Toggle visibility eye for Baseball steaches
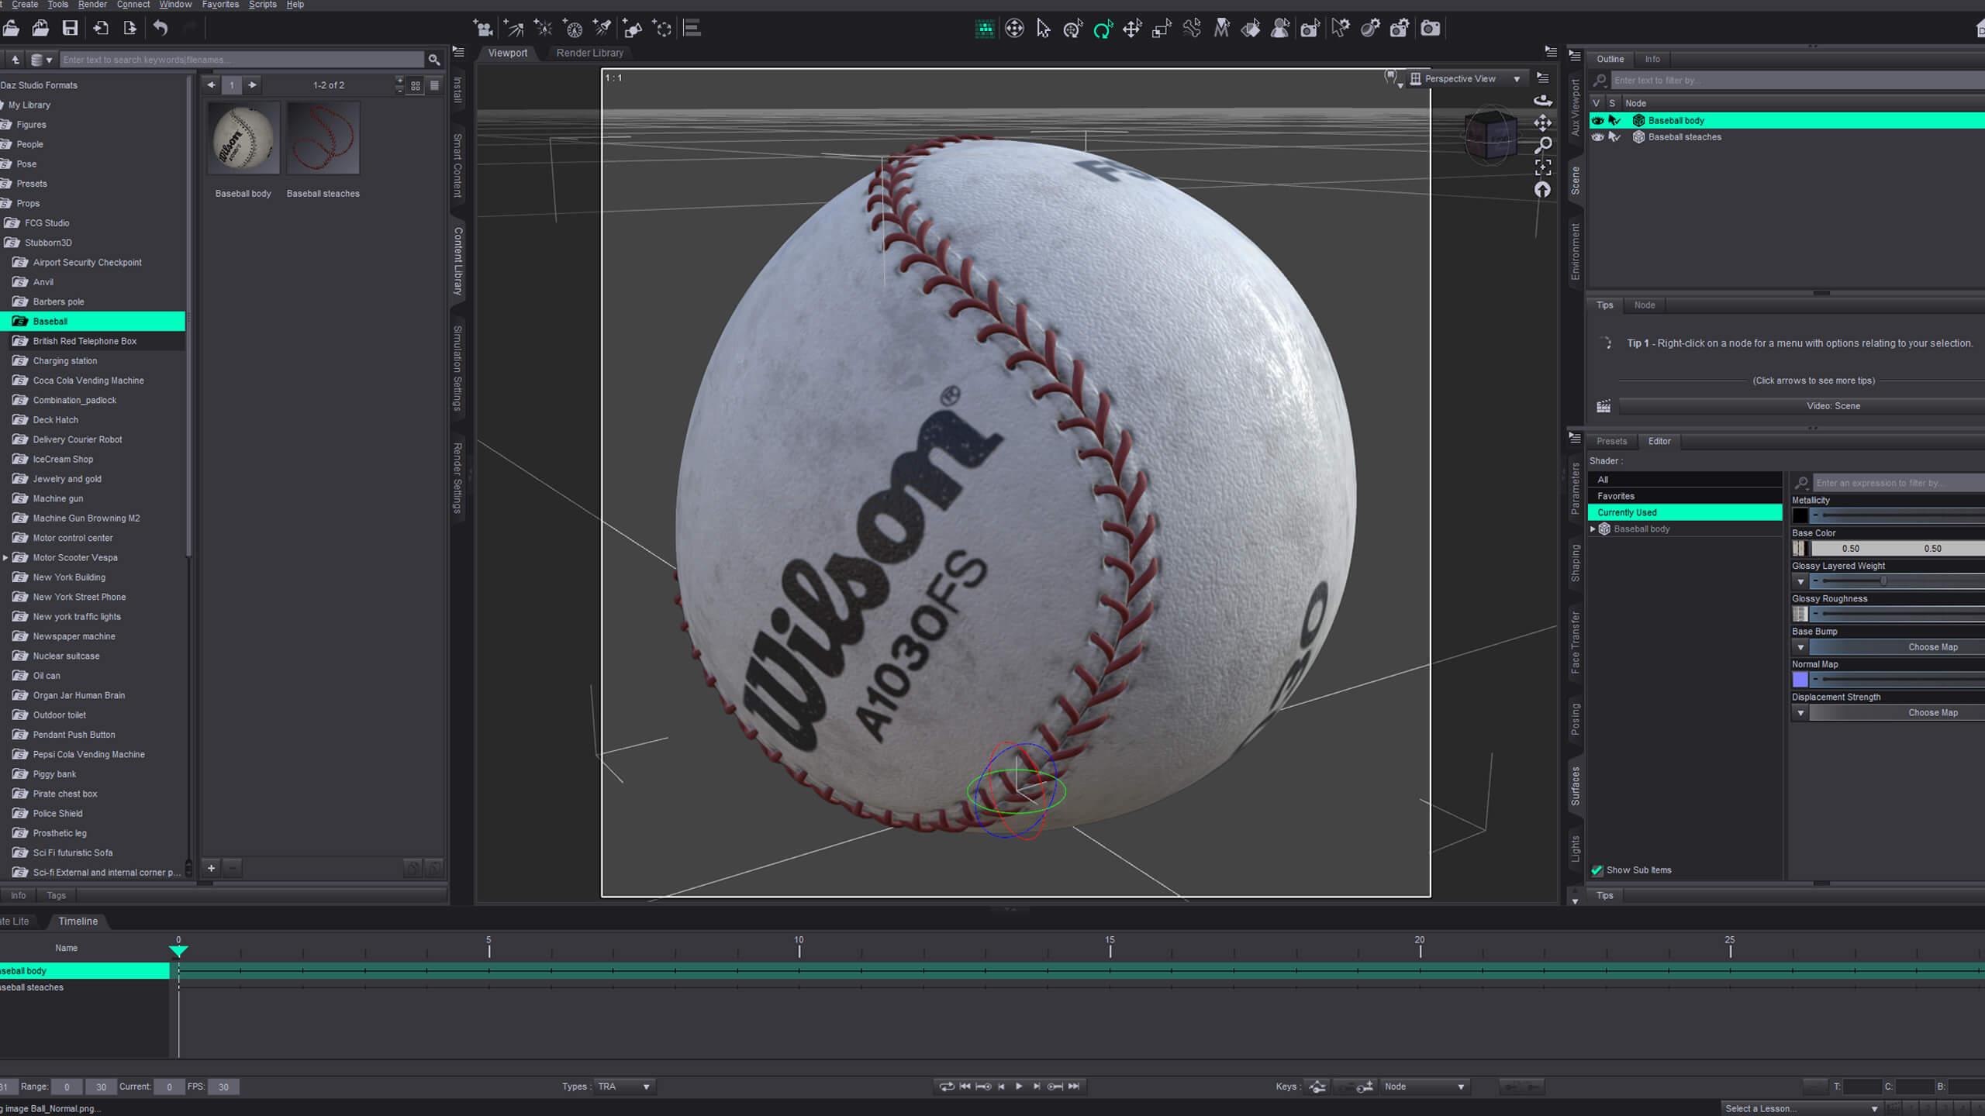This screenshot has height=1116, width=1985. click(1598, 137)
